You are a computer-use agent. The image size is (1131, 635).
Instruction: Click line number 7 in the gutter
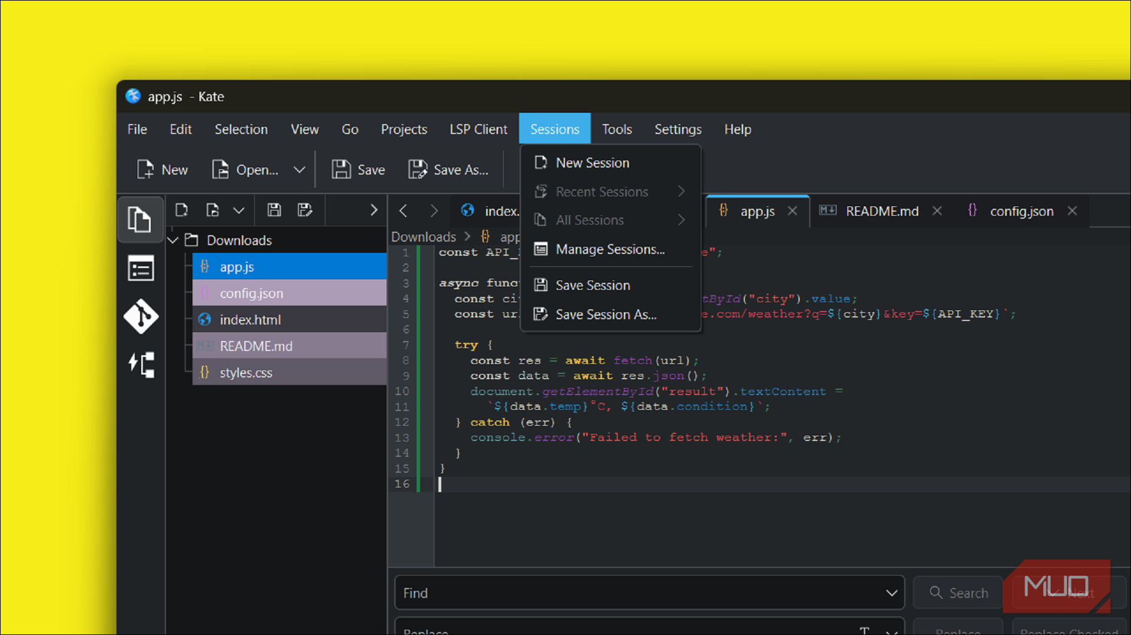[x=406, y=345]
